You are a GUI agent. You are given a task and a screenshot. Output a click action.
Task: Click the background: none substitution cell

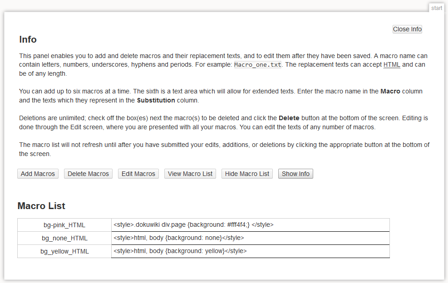point(179,238)
